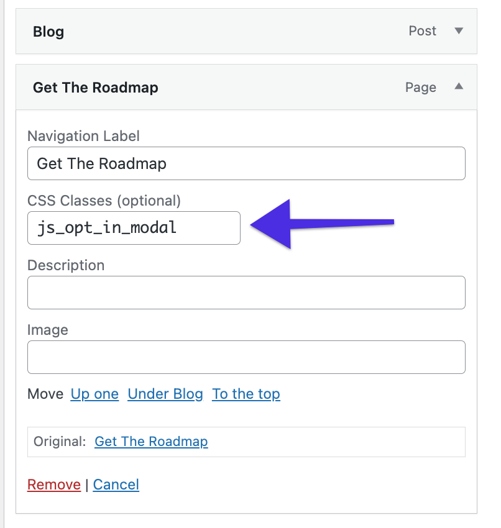501x528 pixels.
Task: Move item Under Blog
Action: (165, 394)
